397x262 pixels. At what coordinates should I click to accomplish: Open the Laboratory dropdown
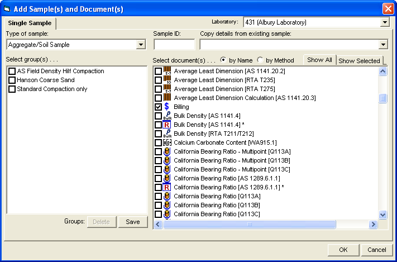point(384,22)
